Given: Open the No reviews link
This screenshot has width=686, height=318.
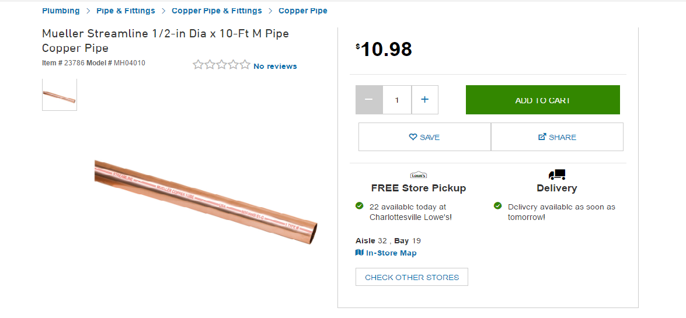Looking at the screenshot, I should pos(275,66).
